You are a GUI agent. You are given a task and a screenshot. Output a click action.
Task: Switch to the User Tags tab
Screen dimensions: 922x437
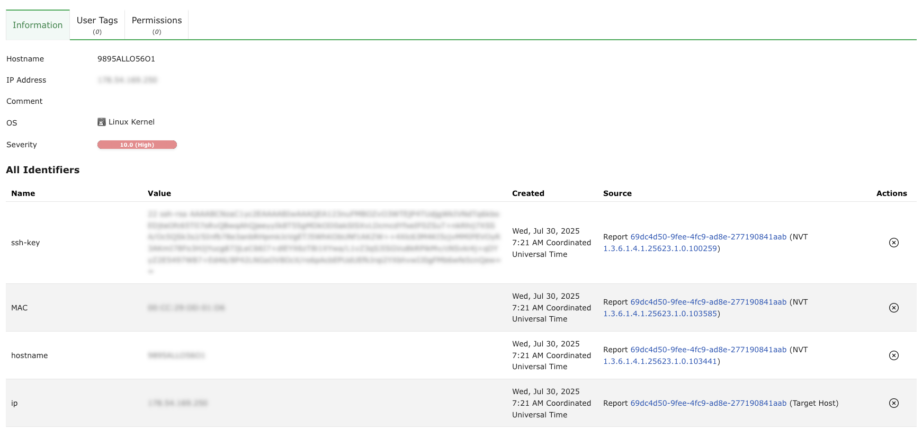tap(97, 25)
